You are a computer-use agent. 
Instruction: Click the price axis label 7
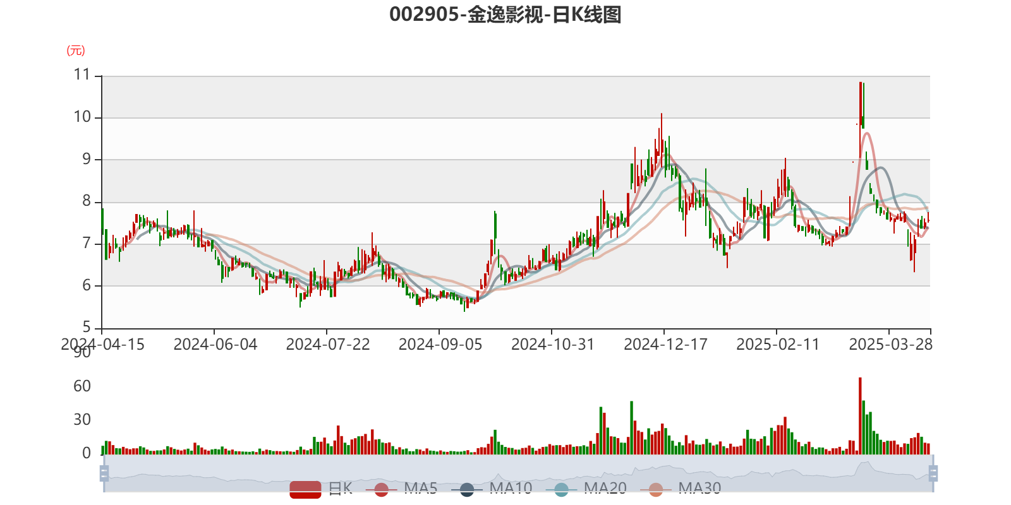click(x=87, y=244)
